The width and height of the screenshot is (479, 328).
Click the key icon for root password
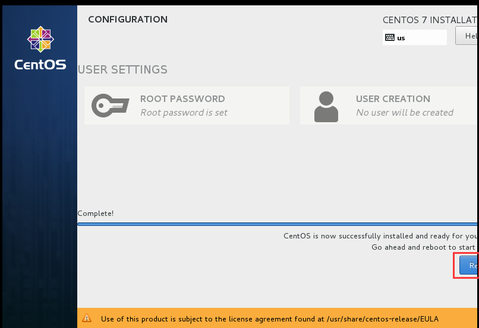(109, 106)
